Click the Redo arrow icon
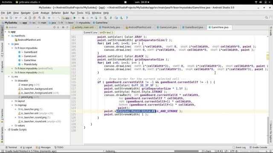The height and width of the screenshot is (153, 273). [20, 18]
